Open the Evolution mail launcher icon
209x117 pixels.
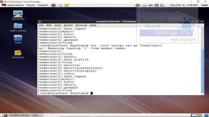coord(60,5)
